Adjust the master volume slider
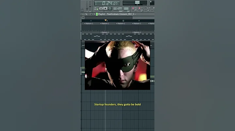The image size is (235, 131). [87, 8]
